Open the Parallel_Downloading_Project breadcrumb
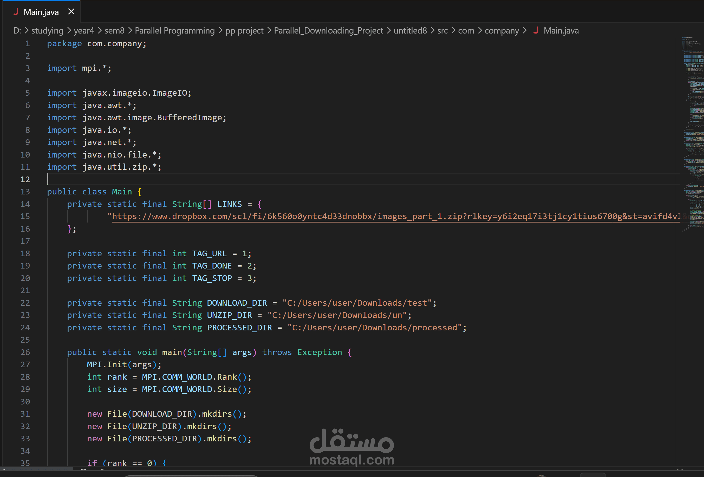 tap(329, 31)
